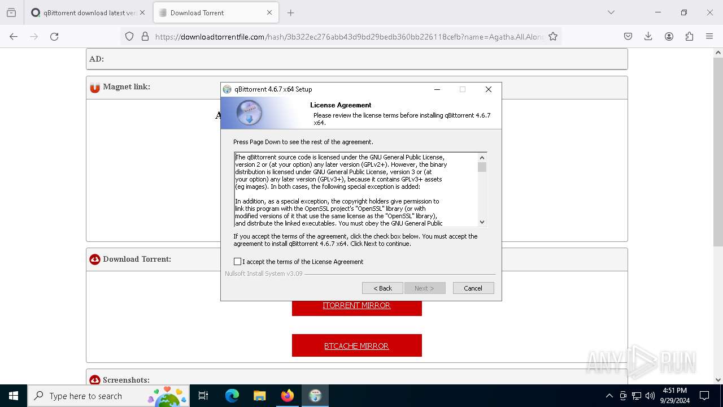This screenshot has width=723, height=407.
Task: Click the Magnet link: heading text
Action: pyautogui.click(x=127, y=86)
